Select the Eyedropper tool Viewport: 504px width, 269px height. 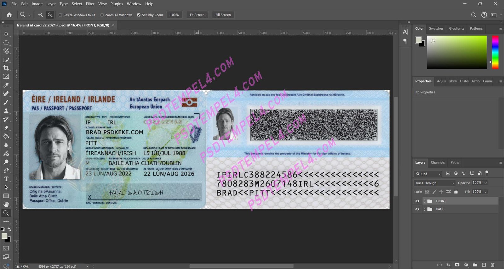click(6, 85)
